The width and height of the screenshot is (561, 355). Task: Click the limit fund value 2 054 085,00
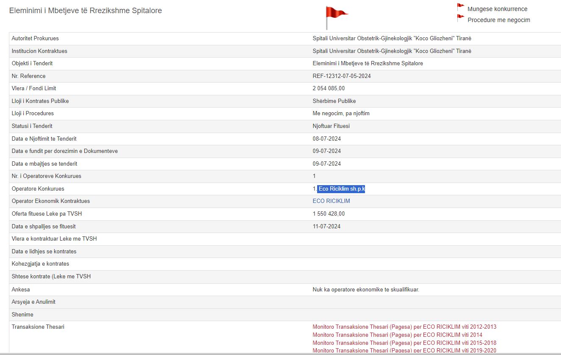pyautogui.click(x=329, y=89)
